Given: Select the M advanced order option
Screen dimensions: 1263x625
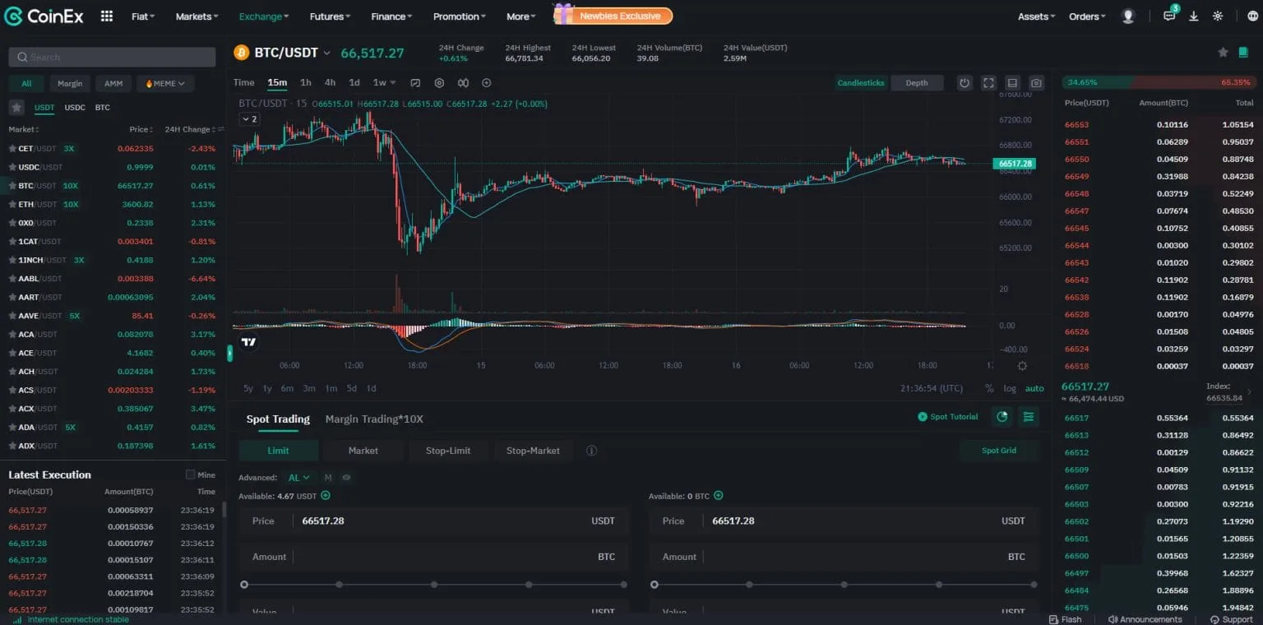Looking at the screenshot, I should pyautogui.click(x=328, y=478).
